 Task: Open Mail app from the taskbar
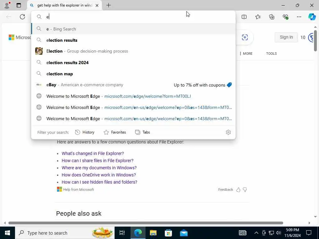[184, 233]
